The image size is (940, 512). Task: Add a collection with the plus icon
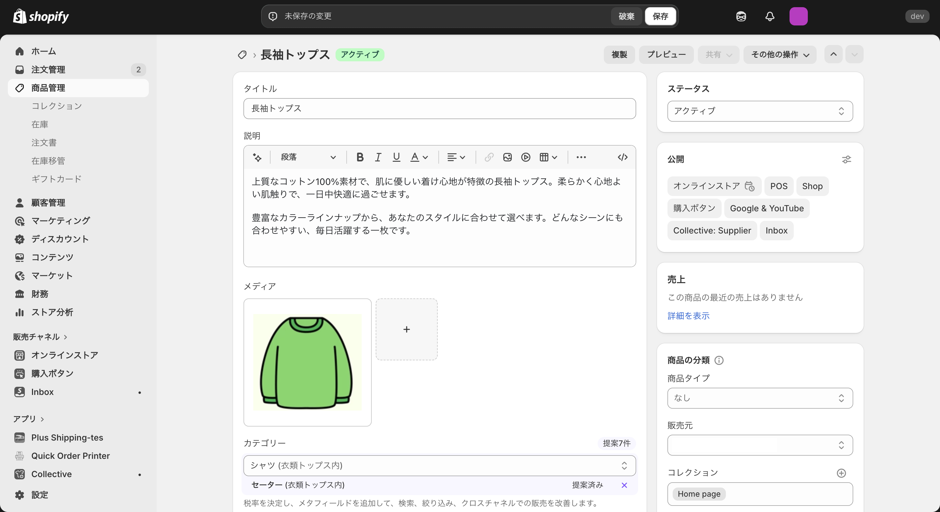[x=841, y=473]
